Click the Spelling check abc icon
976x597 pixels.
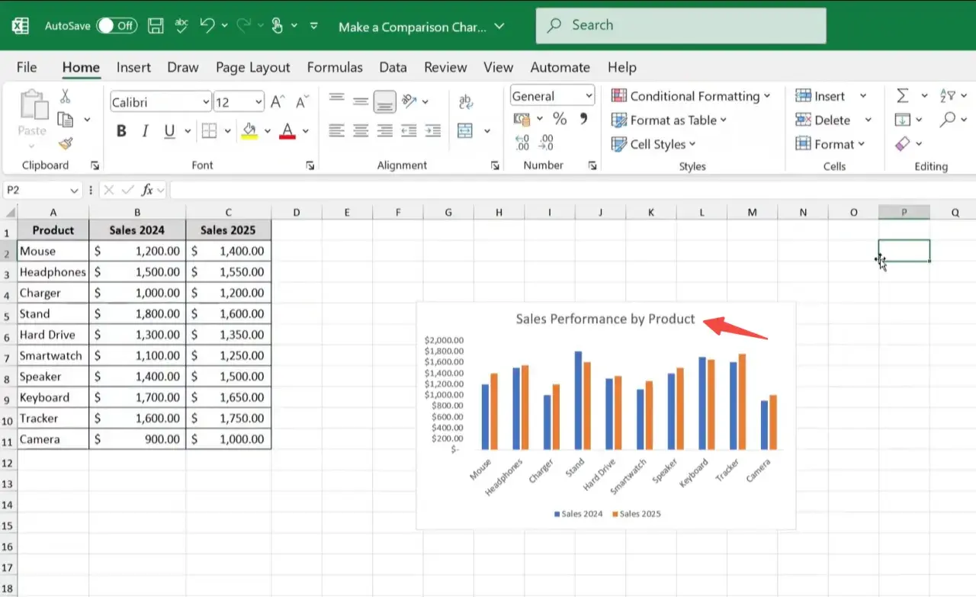pos(181,25)
